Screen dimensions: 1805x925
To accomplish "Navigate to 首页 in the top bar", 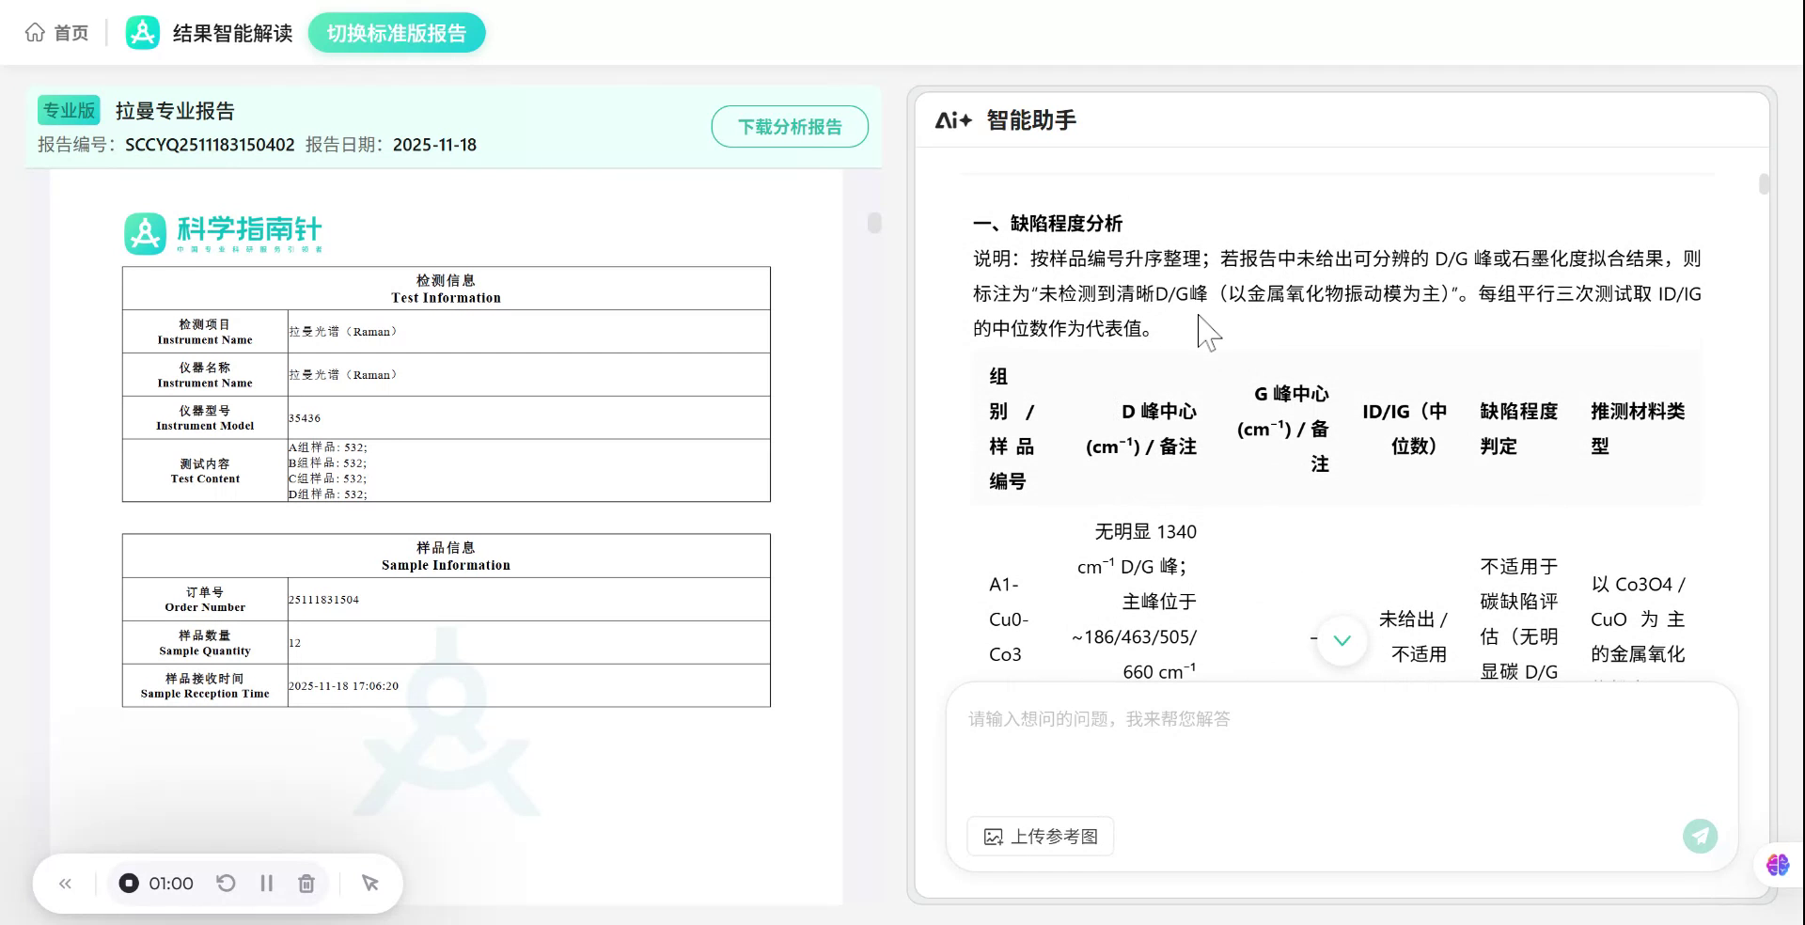I will point(71,31).
